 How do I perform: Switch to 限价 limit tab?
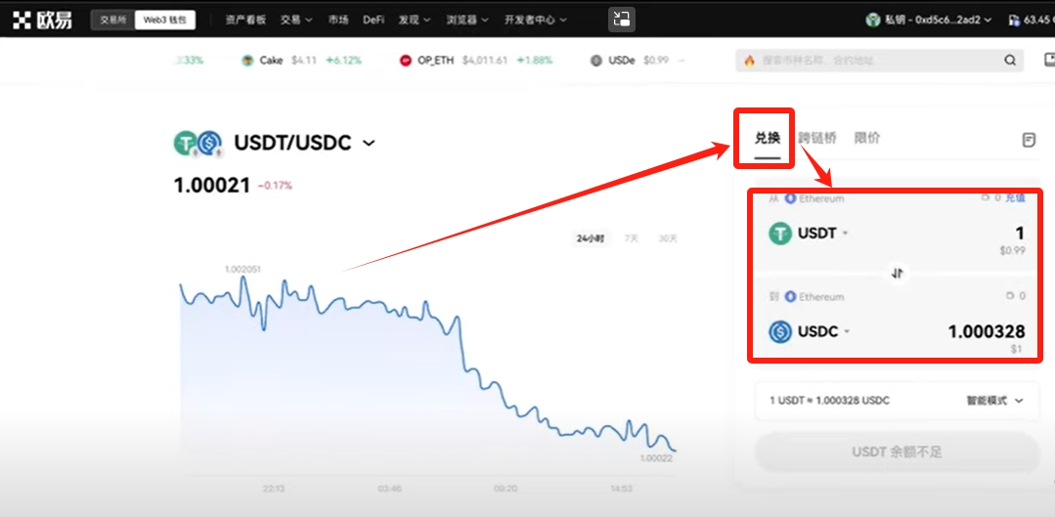pos(867,138)
